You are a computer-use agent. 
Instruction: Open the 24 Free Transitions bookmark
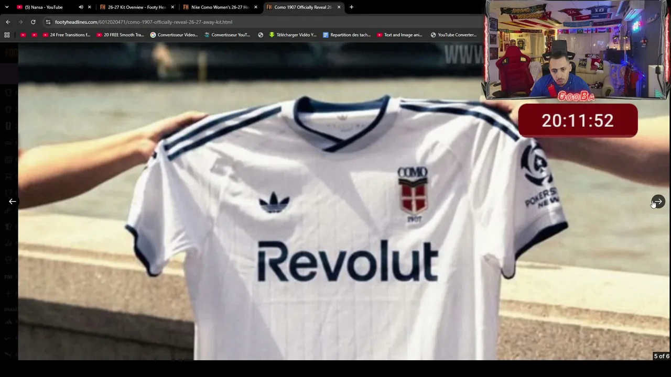click(67, 35)
